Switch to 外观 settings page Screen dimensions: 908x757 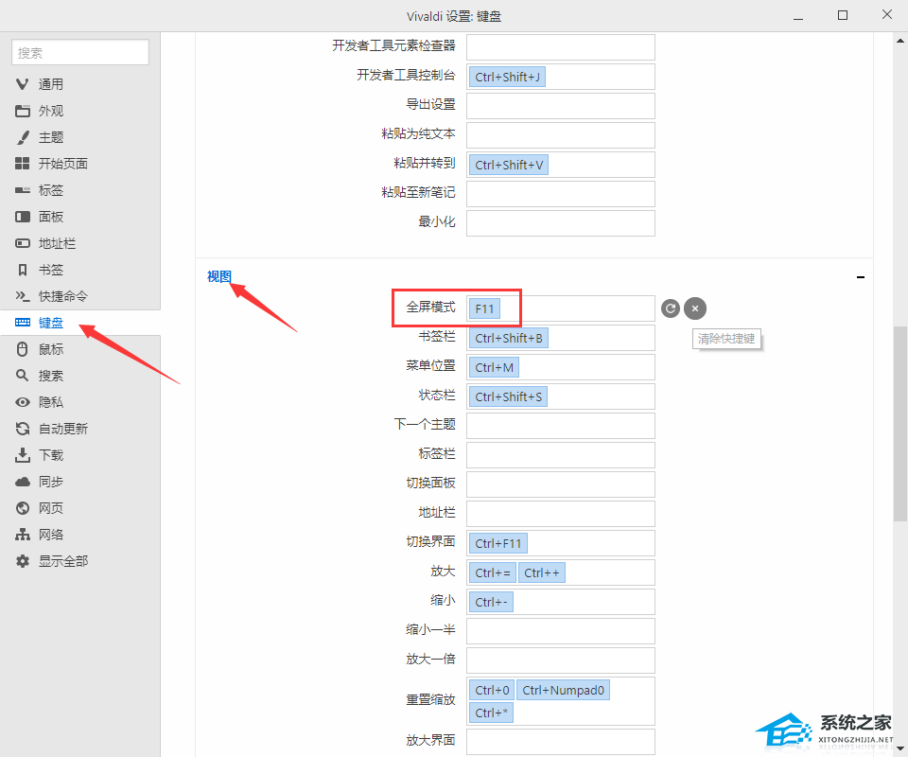point(51,111)
